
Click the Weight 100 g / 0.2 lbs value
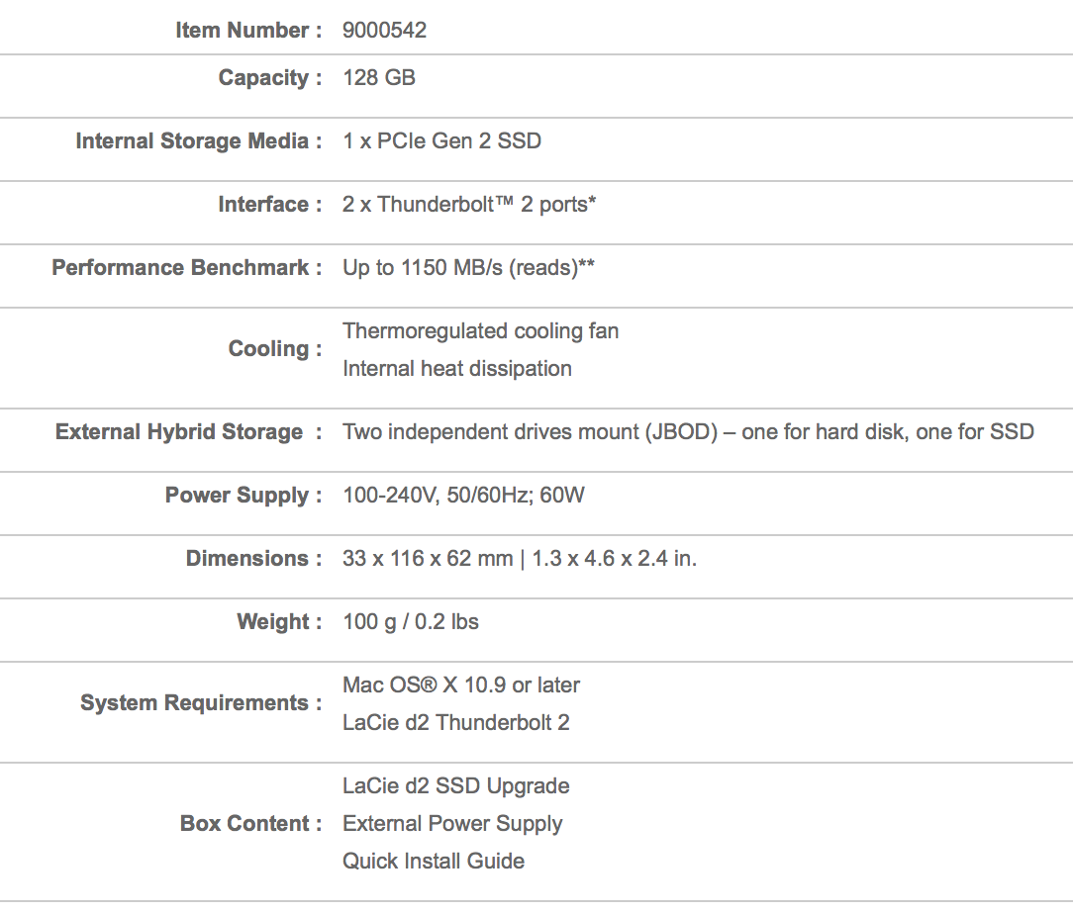tap(411, 621)
